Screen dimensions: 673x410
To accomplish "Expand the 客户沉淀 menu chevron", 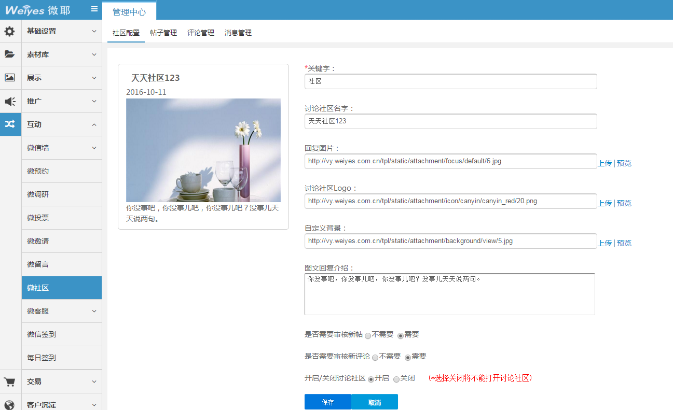I will pos(94,404).
